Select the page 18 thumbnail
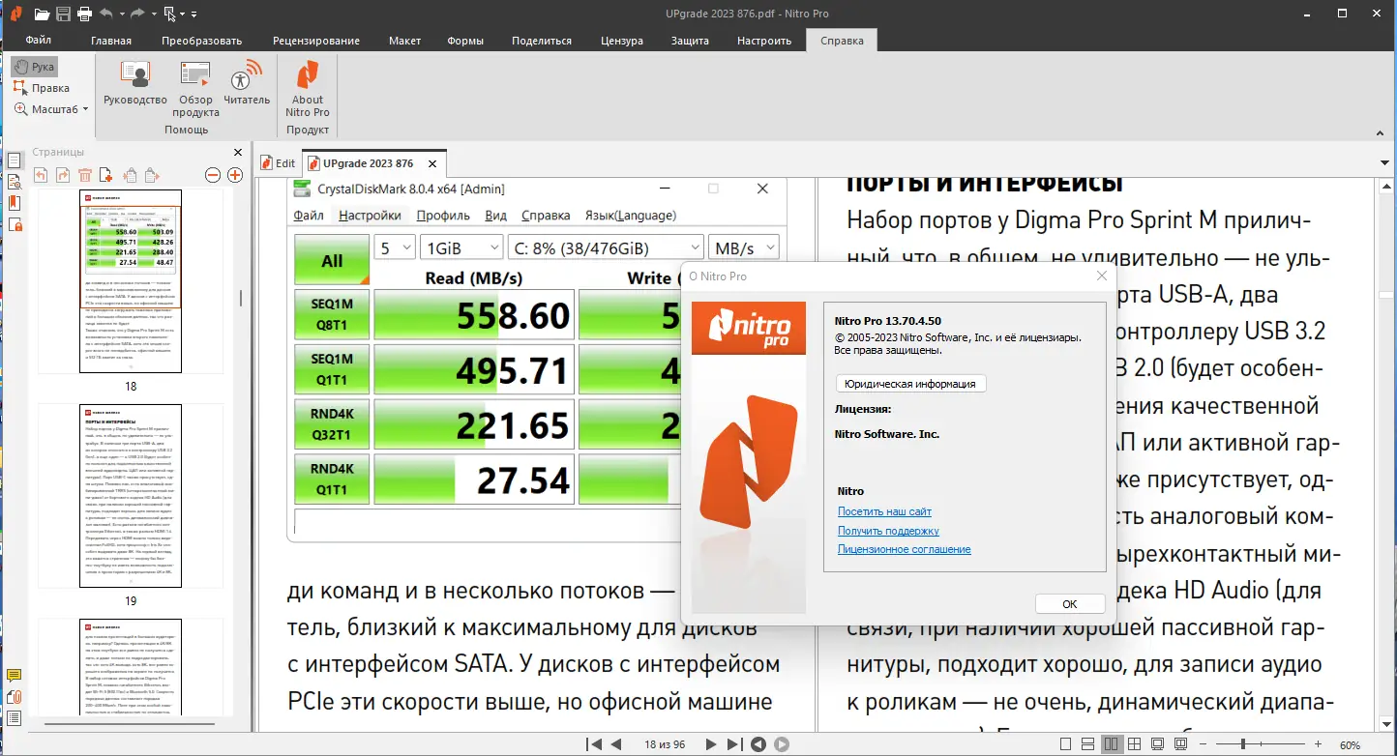 tap(131, 281)
